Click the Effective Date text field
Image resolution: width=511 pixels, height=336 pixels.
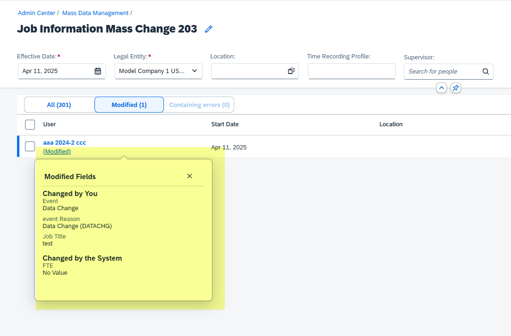click(x=56, y=71)
